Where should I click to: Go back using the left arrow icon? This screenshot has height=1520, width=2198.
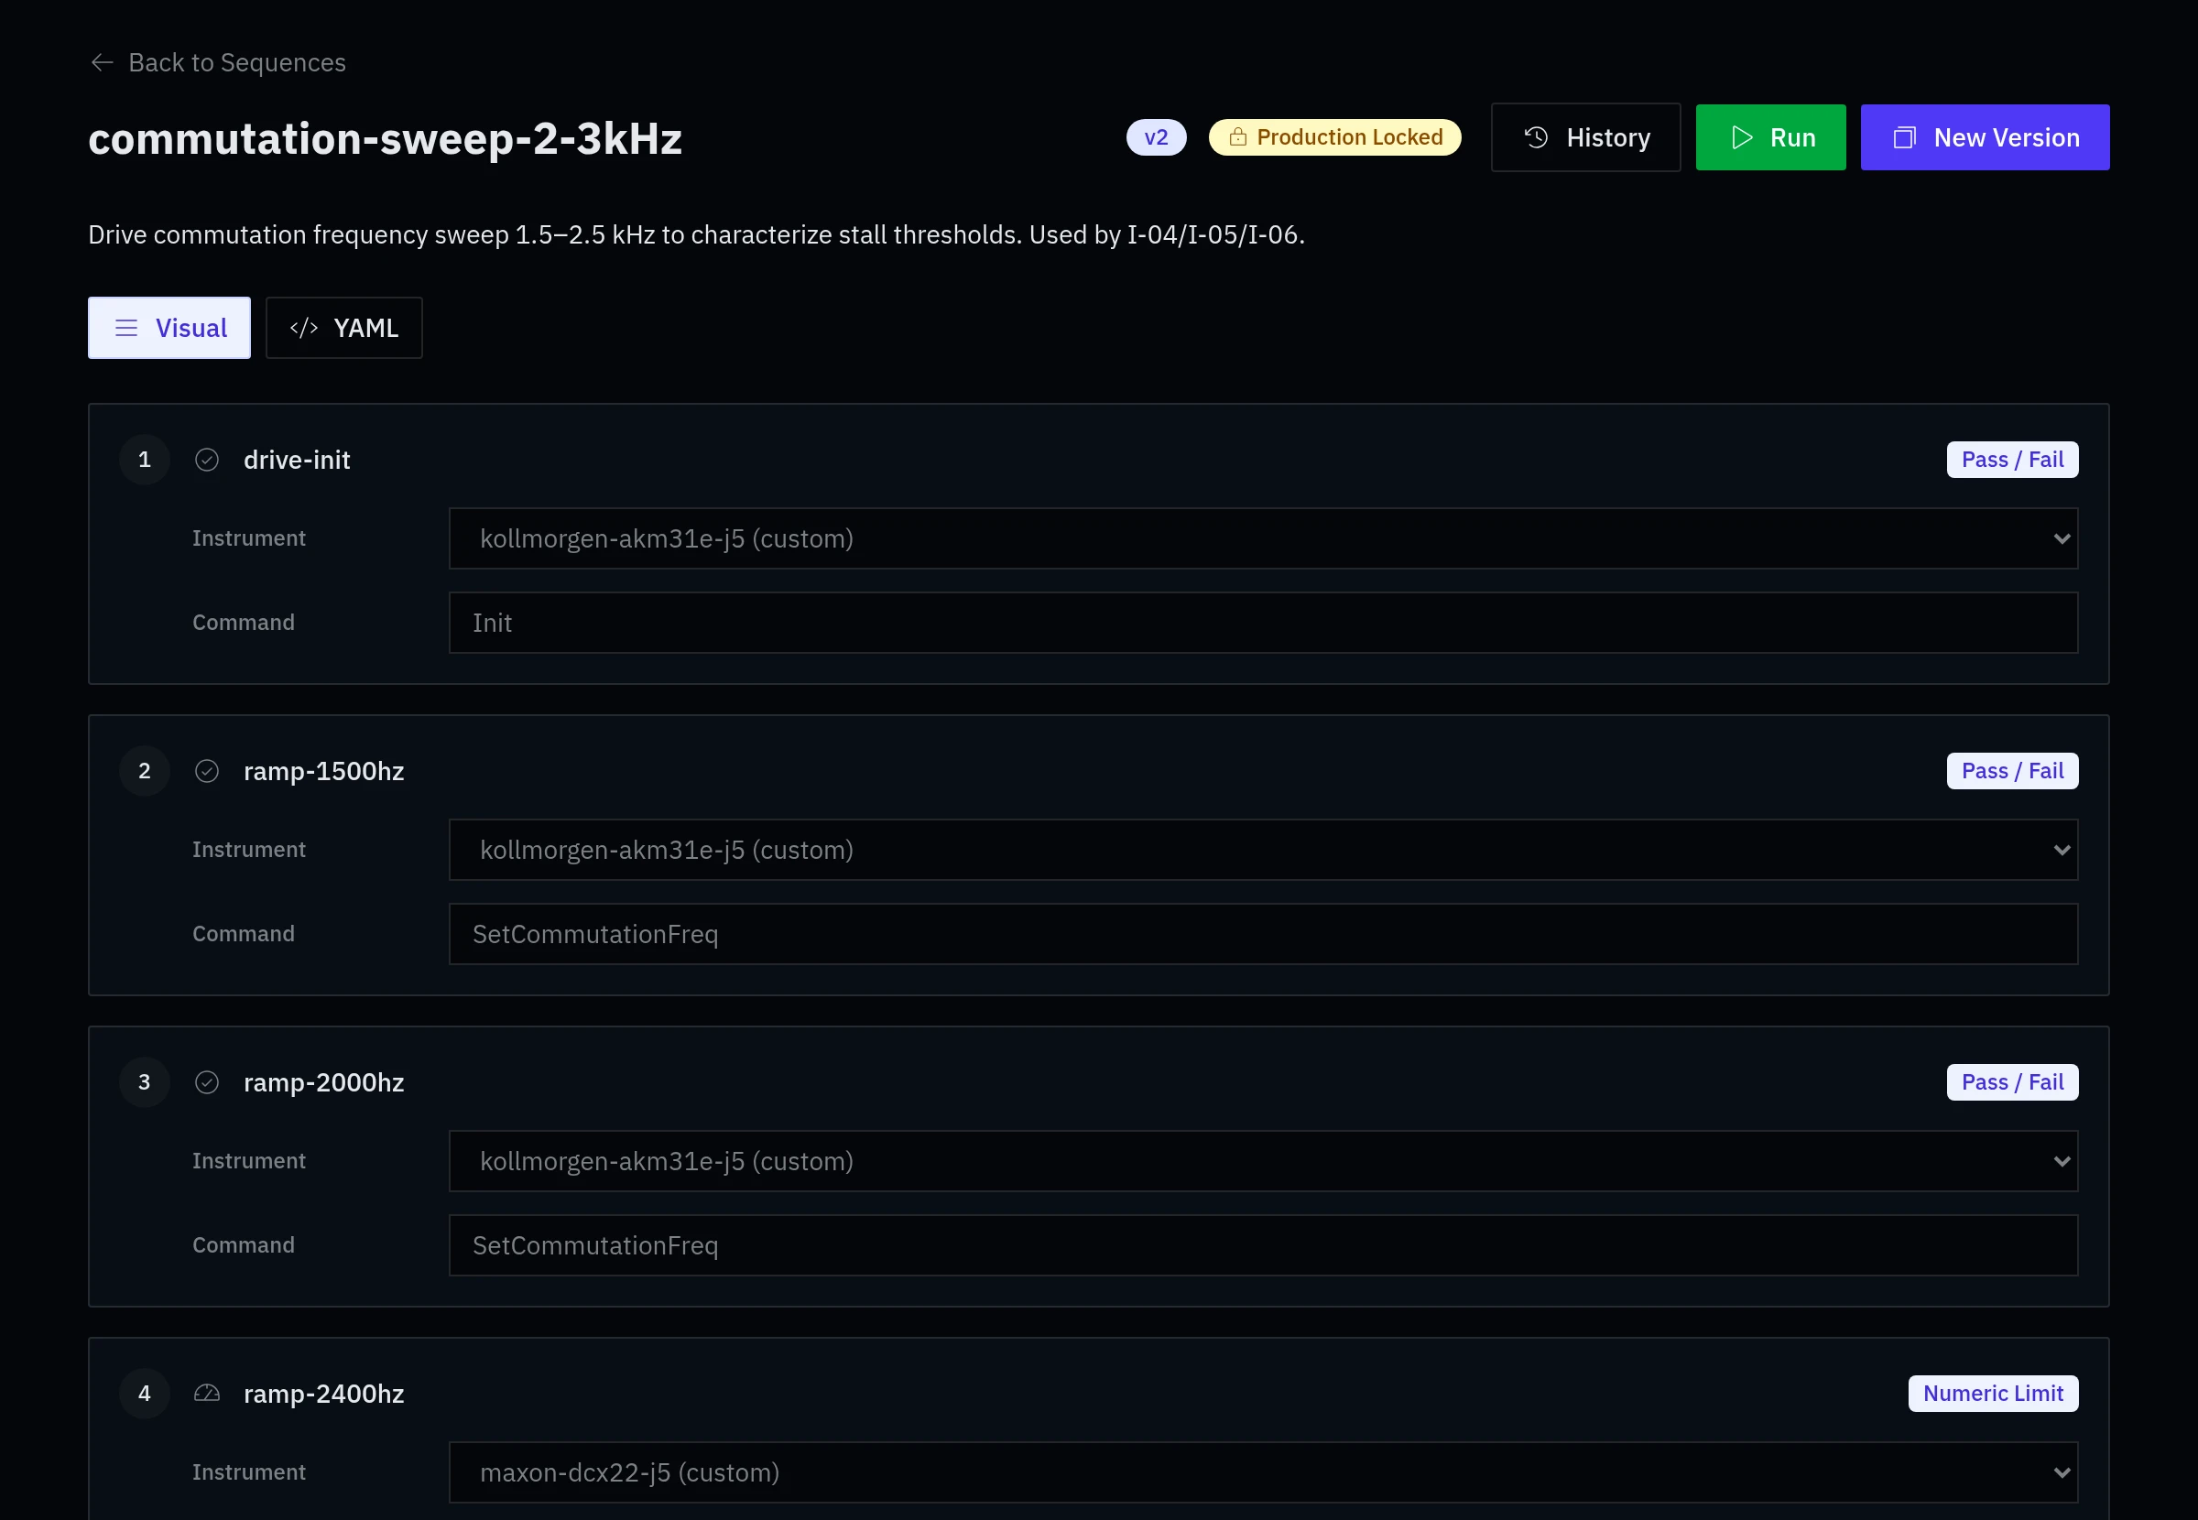[102, 63]
